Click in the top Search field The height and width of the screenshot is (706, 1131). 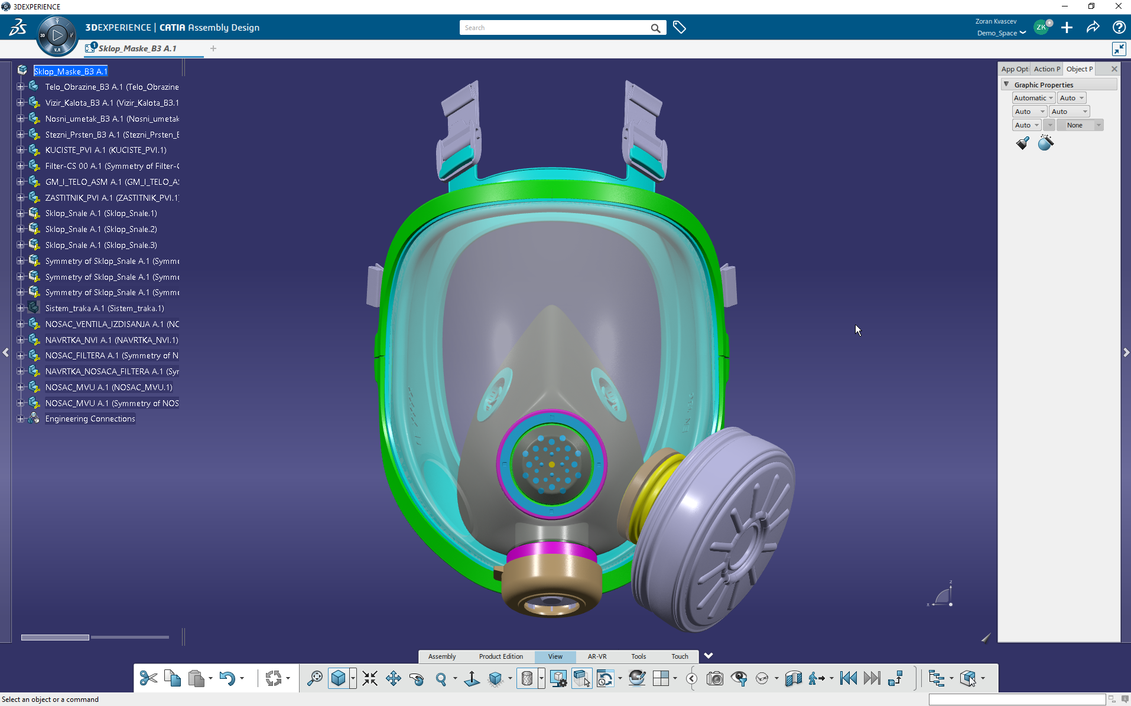pos(555,28)
